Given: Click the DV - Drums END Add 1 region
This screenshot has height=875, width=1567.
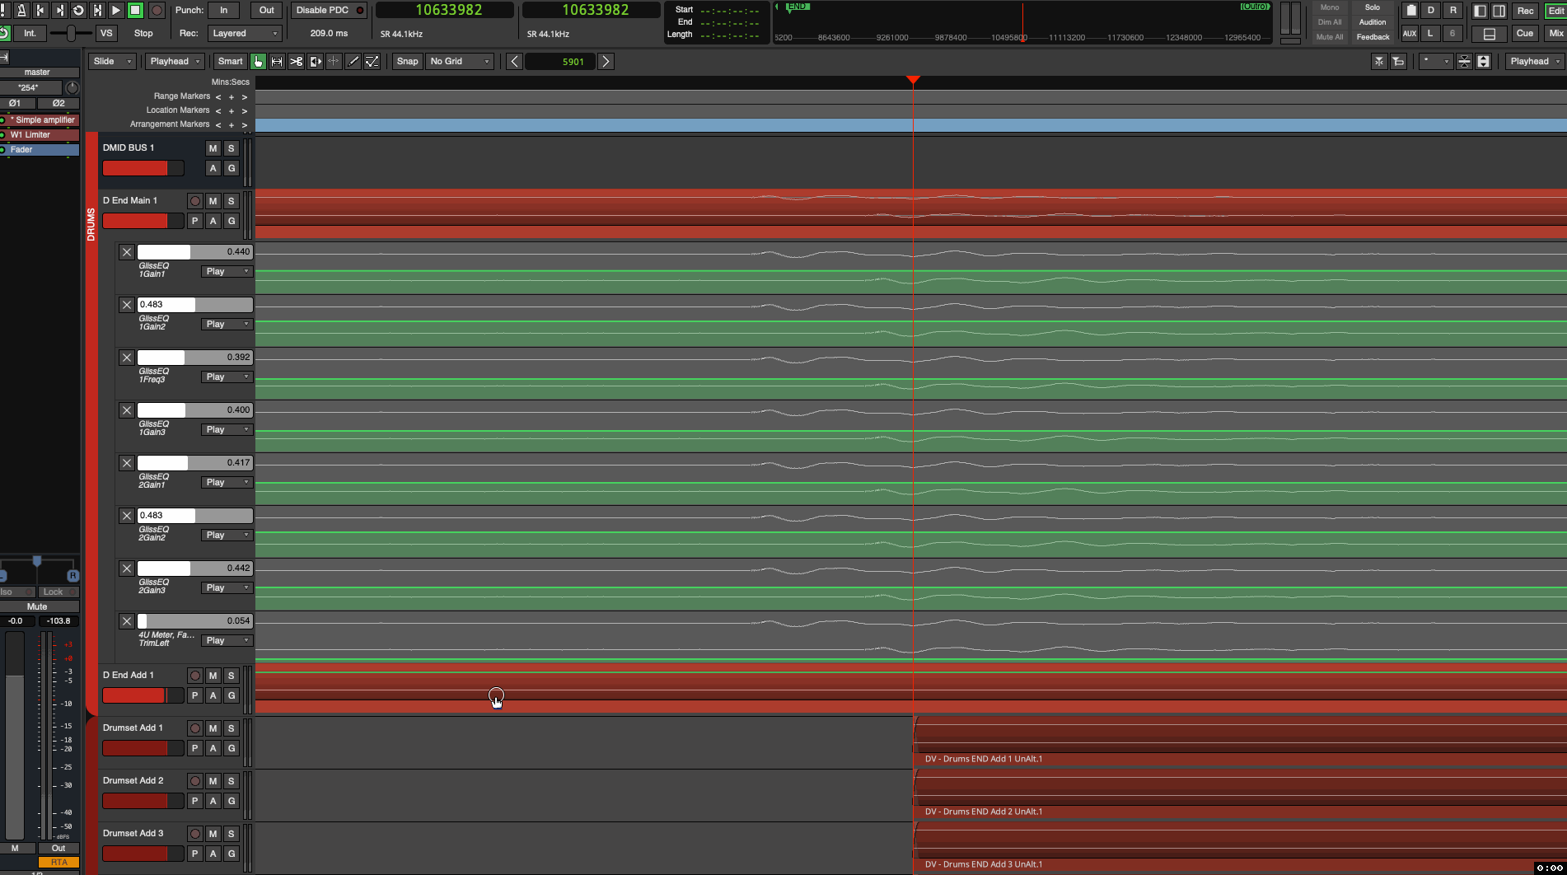Looking at the screenshot, I should point(1236,742).
